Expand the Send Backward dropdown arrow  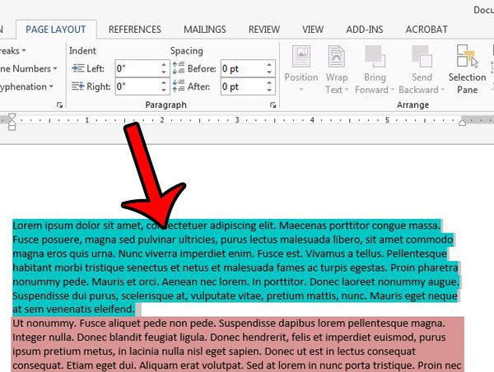pos(443,90)
